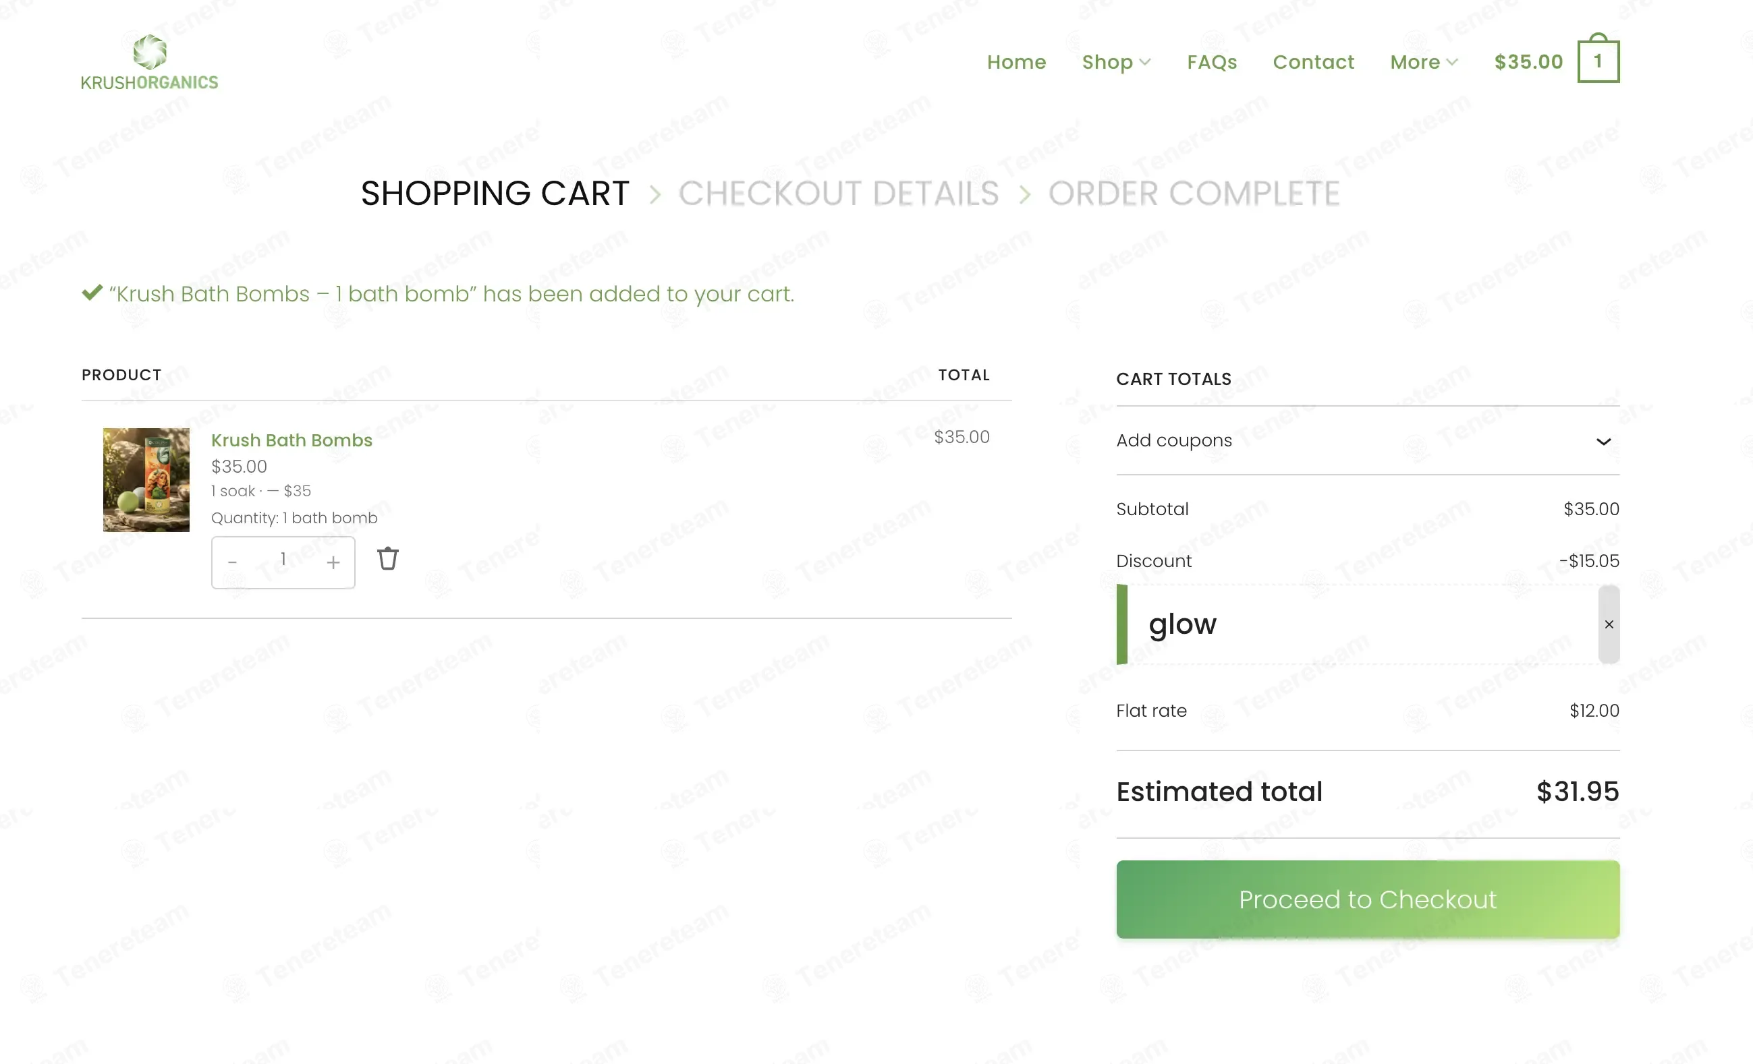Go to the Home page
1753x1064 pixels.
click(x=1016, y=62)
